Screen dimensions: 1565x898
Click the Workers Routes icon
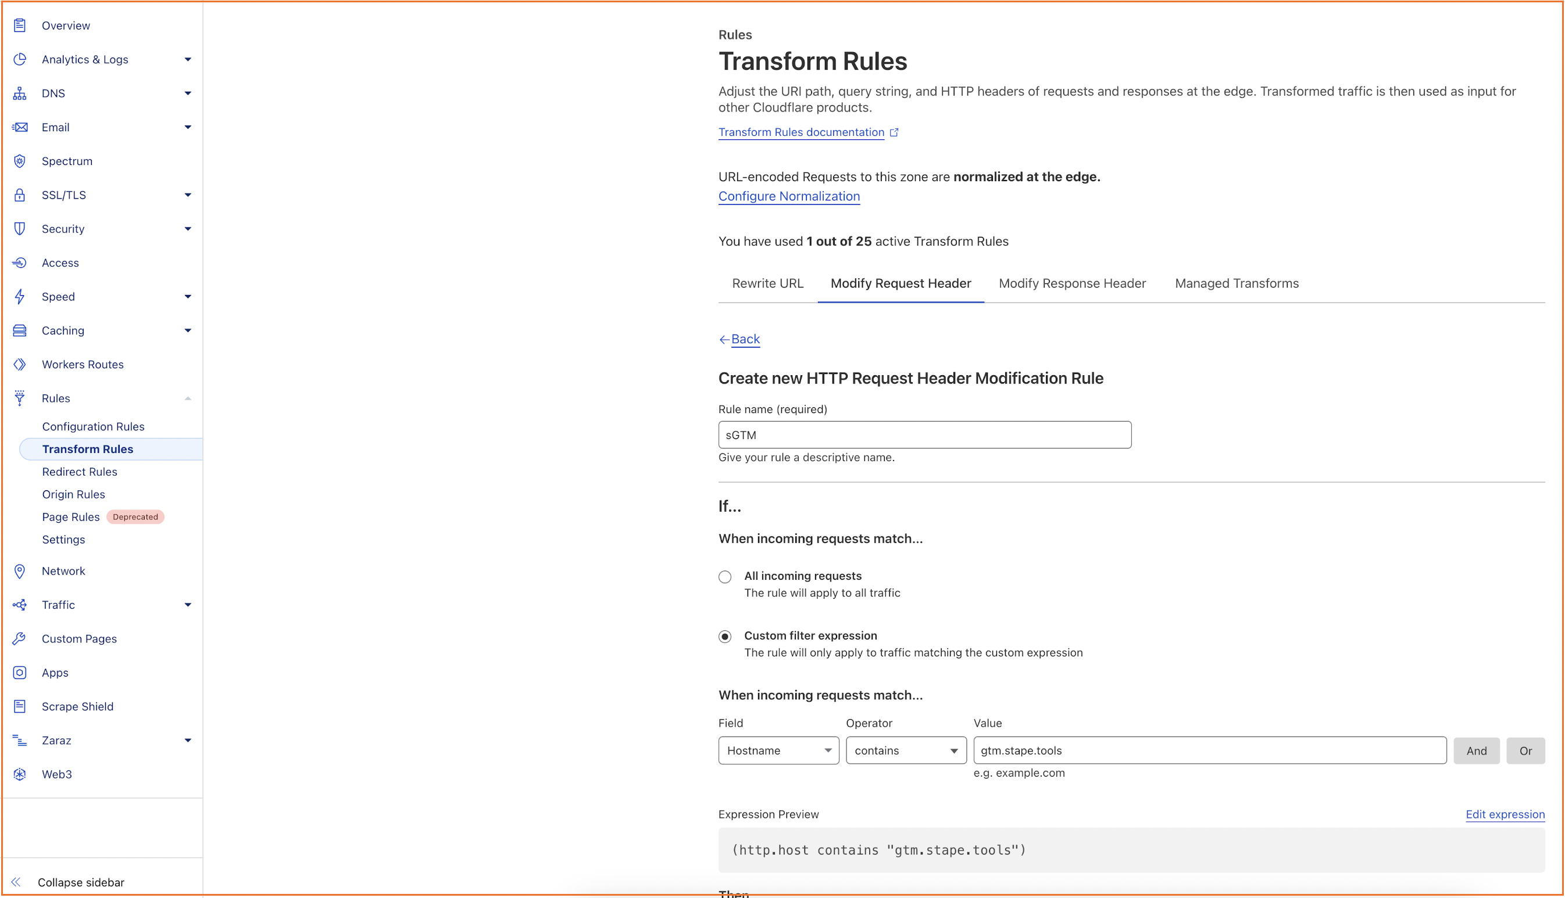click(22, 364)
